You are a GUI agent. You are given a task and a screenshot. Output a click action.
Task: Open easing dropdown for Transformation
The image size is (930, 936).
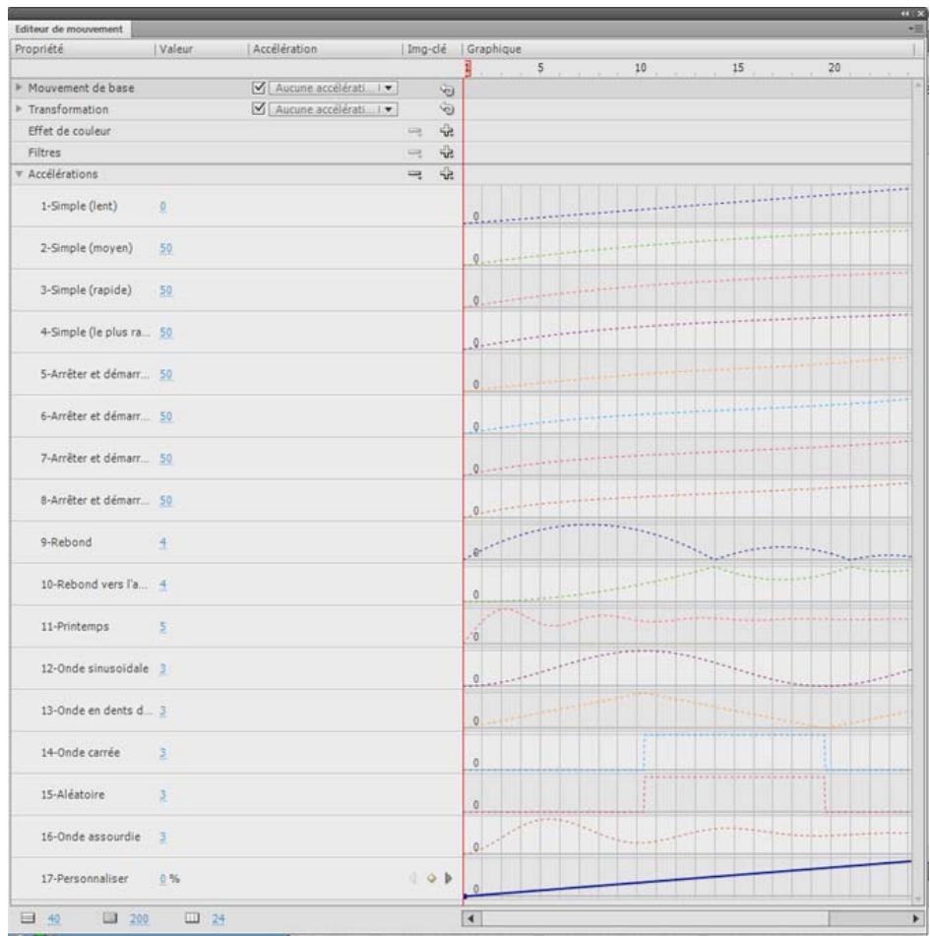coord(333,109)
